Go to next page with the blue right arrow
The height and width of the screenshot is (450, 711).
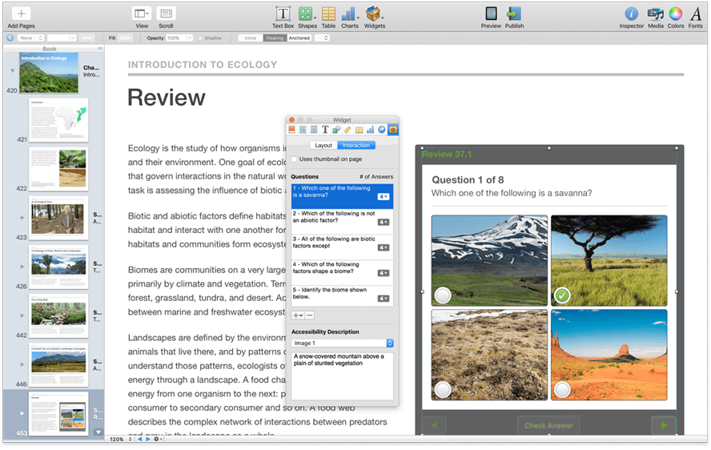tap(148, 439)
